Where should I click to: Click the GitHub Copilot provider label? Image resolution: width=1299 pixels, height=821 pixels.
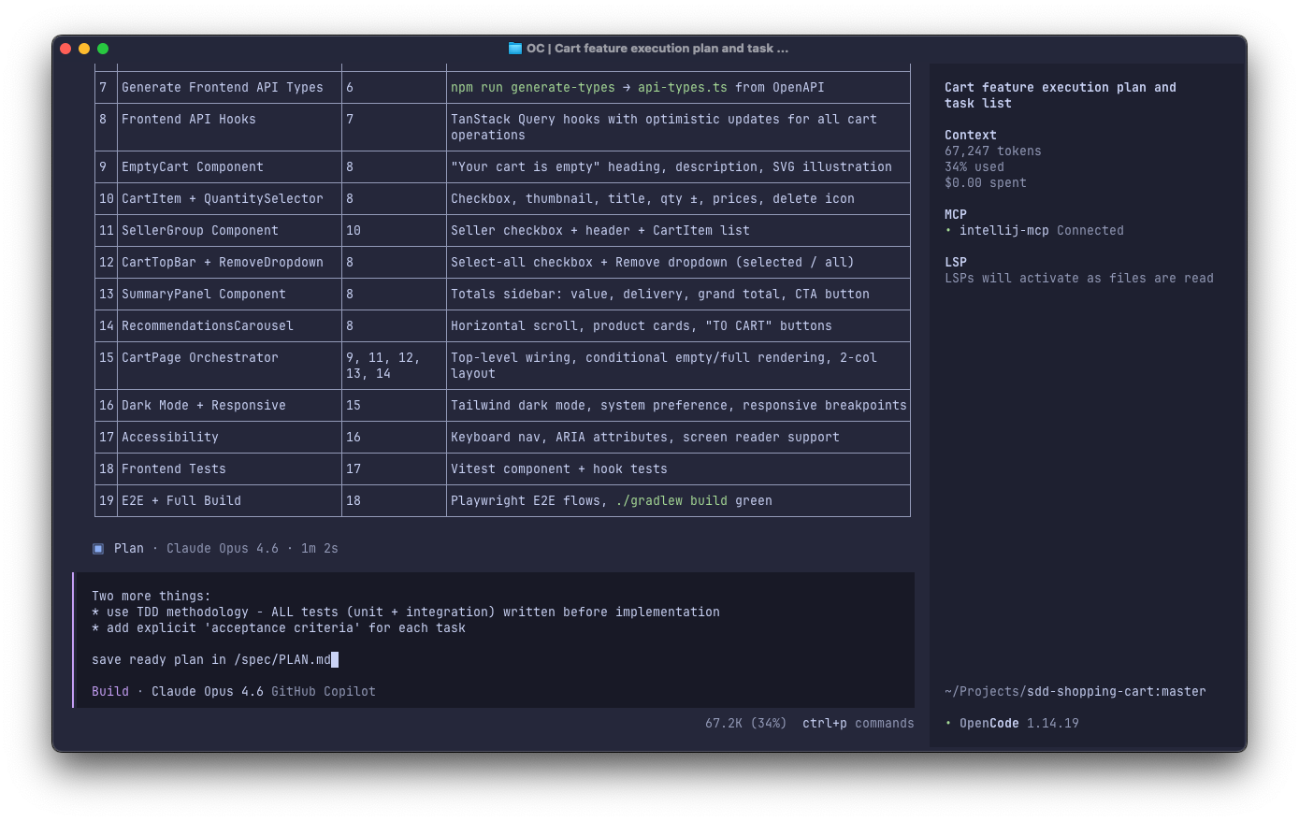[324, 692]
